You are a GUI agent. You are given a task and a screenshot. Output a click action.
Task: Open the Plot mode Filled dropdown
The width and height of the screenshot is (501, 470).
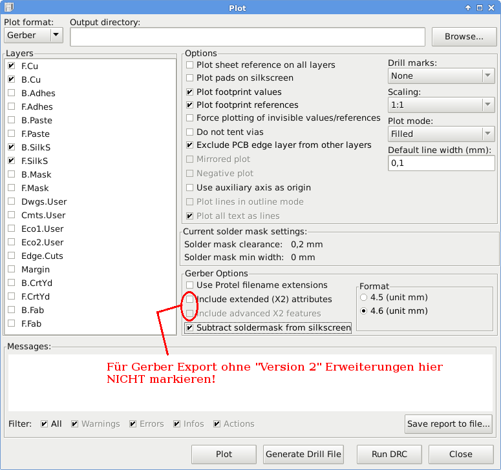(x=442, y=134)
